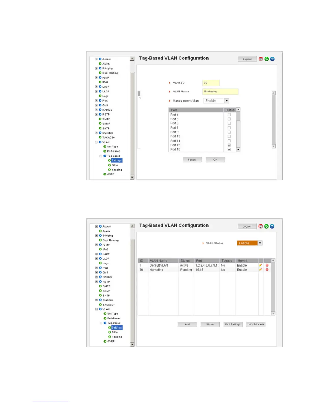Click the green refresh icon on the VLAN edit form page

click(x=267, y=59)
